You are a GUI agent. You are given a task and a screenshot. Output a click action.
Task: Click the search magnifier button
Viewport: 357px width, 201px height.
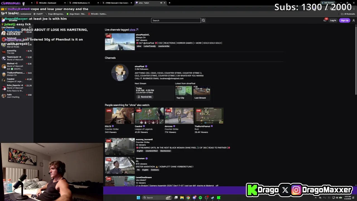(203, 20)
